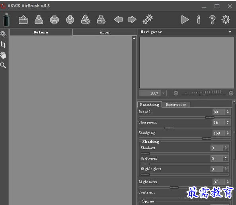Click the Shadows value field
This screenshot has height=205, width=236.
point(217,148)
